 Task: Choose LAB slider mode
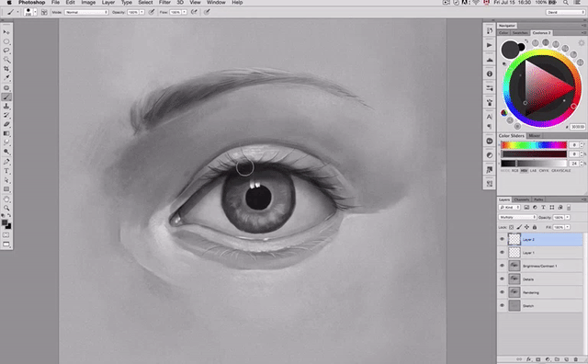pos(533,171)
